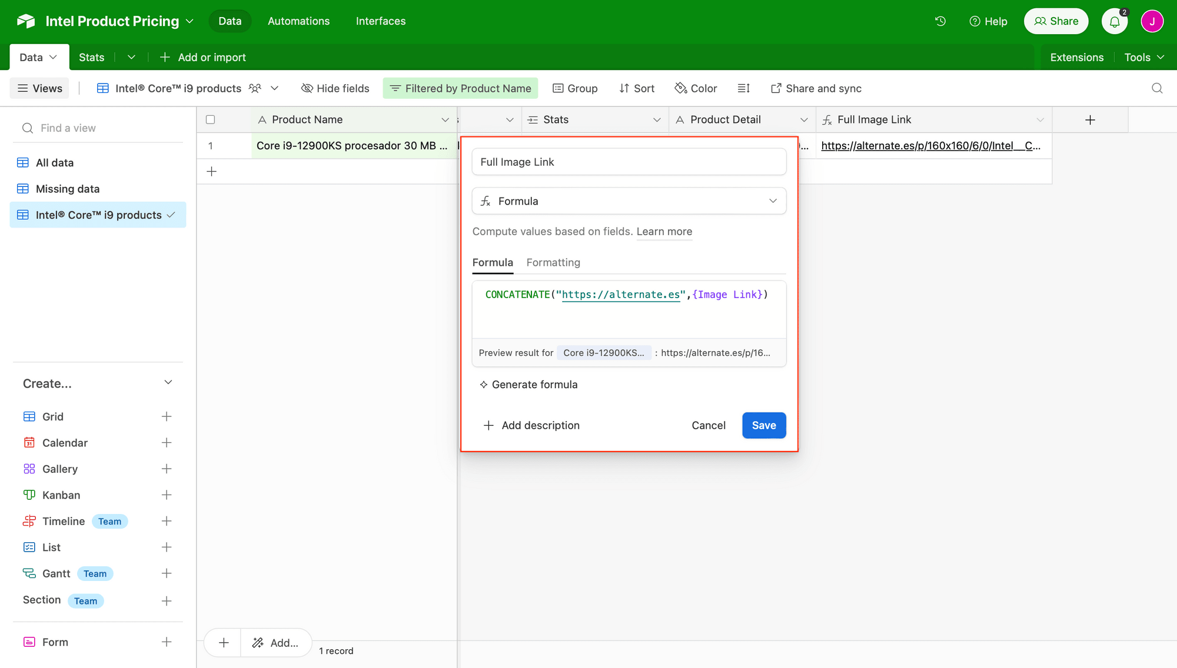Click the Airtable home logo icon
This screenshot has width=1177, height=668.
click(25, 21)
